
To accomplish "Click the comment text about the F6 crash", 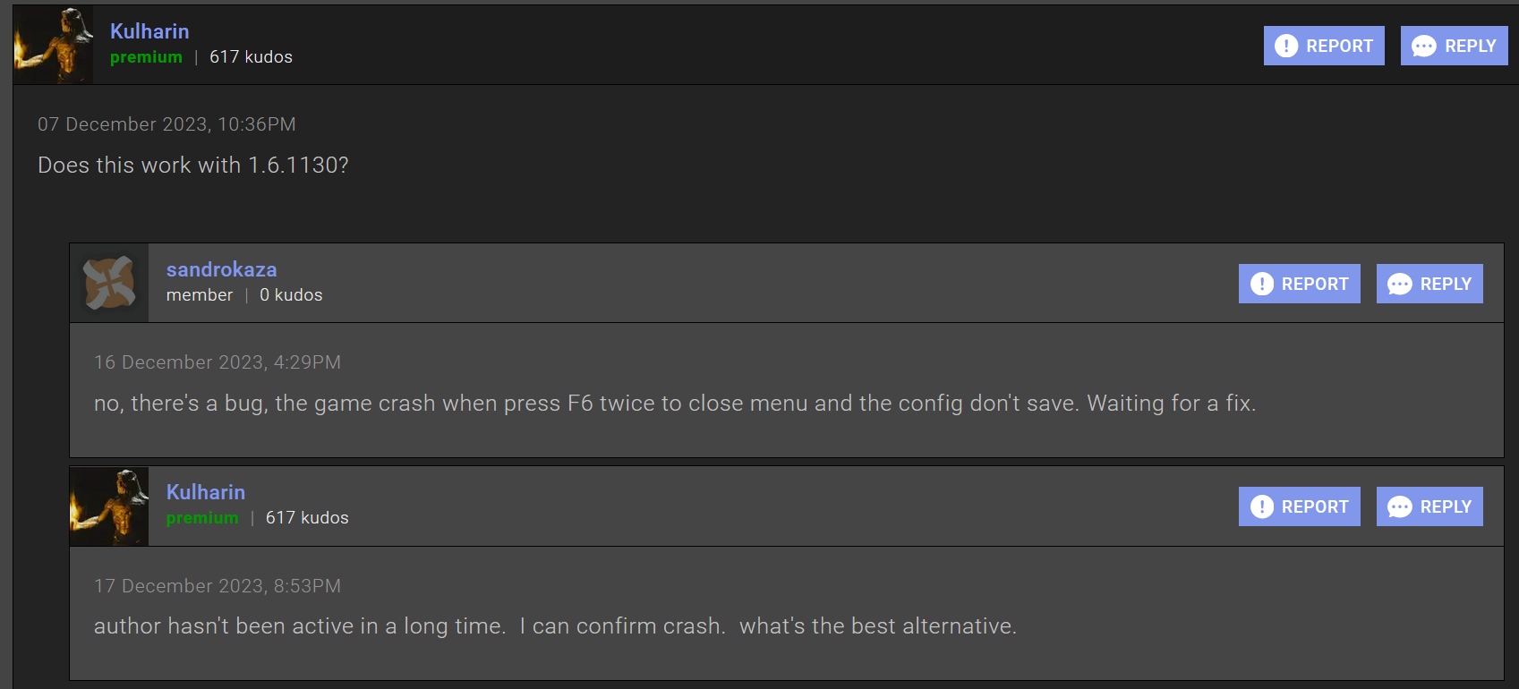I will coord(675,404).
